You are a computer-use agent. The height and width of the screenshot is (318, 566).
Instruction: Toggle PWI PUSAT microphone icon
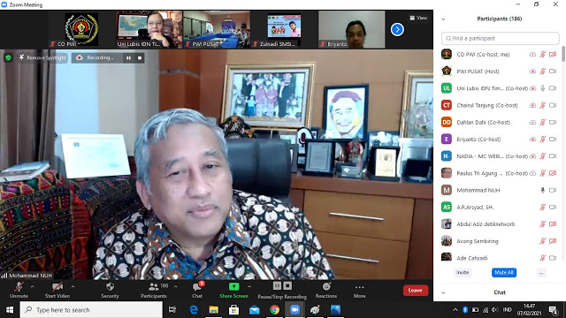(x=542, y=72)
